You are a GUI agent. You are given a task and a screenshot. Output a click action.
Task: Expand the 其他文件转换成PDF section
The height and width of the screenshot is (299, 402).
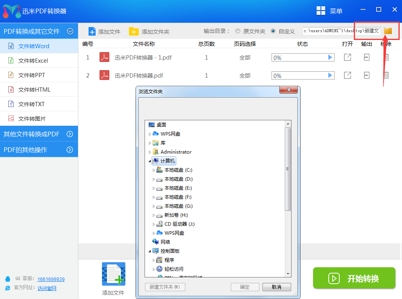point(70,134)
